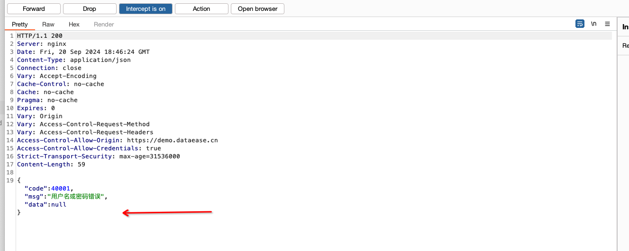The image size is (629, 251).
Task: Select the Render tab
Action: coord(104,25)
